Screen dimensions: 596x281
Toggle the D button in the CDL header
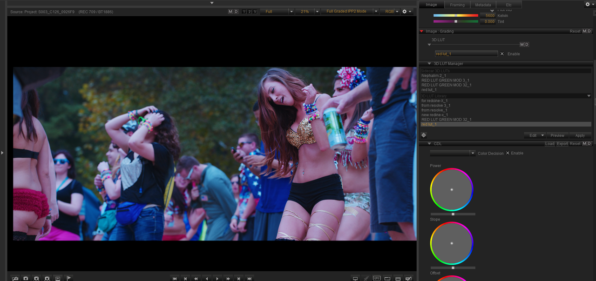(x=589, y=144)
